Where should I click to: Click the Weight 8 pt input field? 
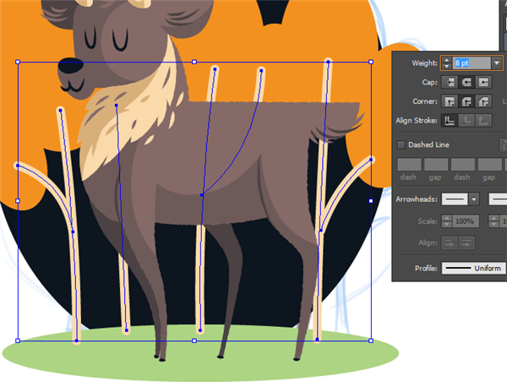[x=472, y=63]
